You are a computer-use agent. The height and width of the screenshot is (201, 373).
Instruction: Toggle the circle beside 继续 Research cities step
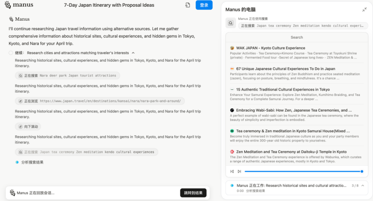click(11, 53)
